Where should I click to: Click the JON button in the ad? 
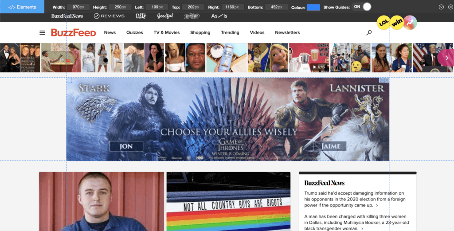[x=126, y=146]
